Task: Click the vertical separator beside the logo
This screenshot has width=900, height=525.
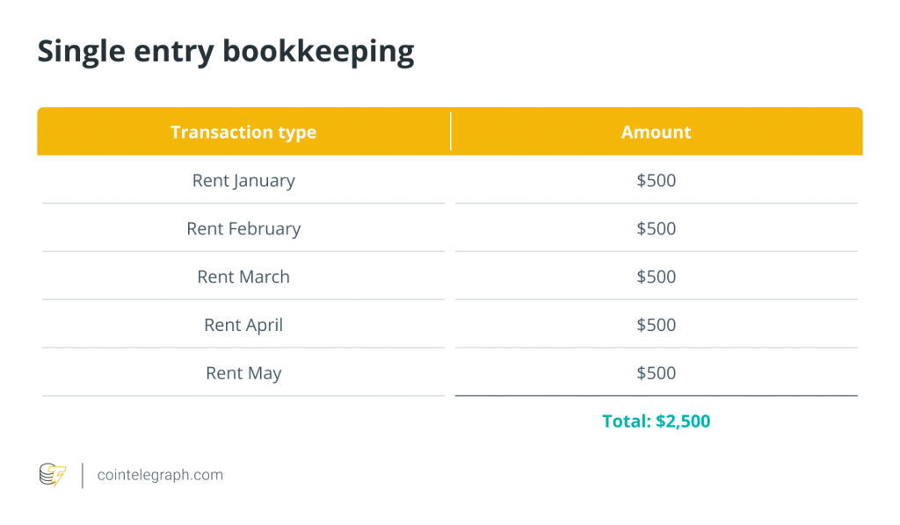Action: click(83, 475)
